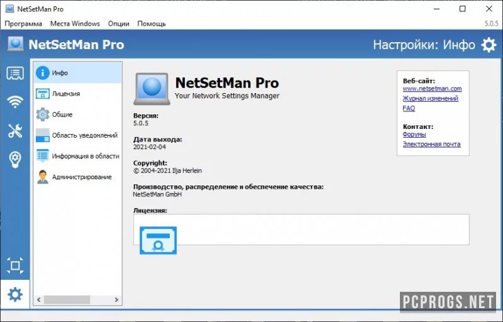Select Информация в области settings page

click(77, 156)
